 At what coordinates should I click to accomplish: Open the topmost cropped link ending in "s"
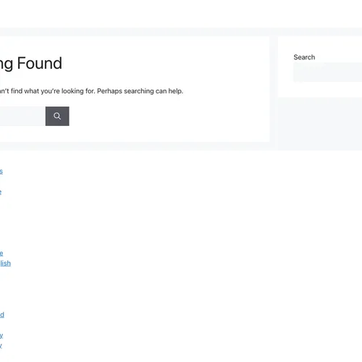tap(1, 172)
